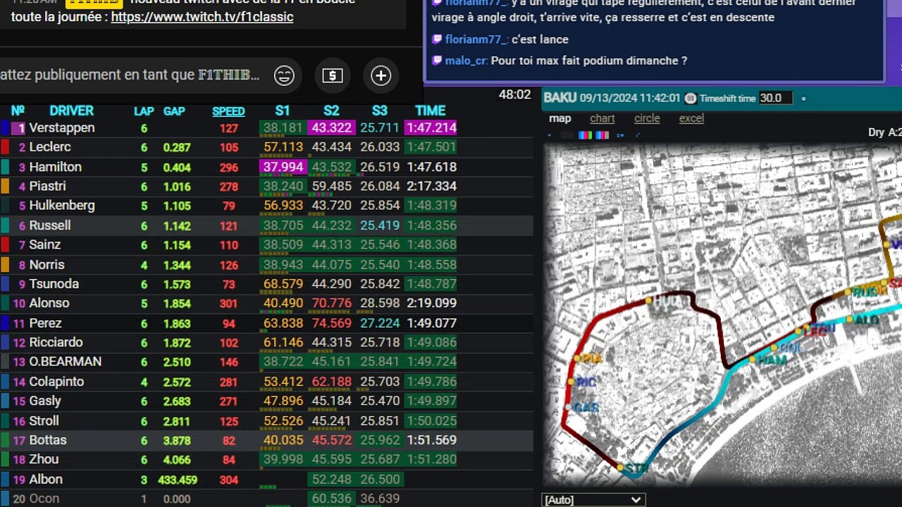This screenshot has height=507, width=902.
Task: Select driver Hulkenberg in timing table
Action: 62,206
